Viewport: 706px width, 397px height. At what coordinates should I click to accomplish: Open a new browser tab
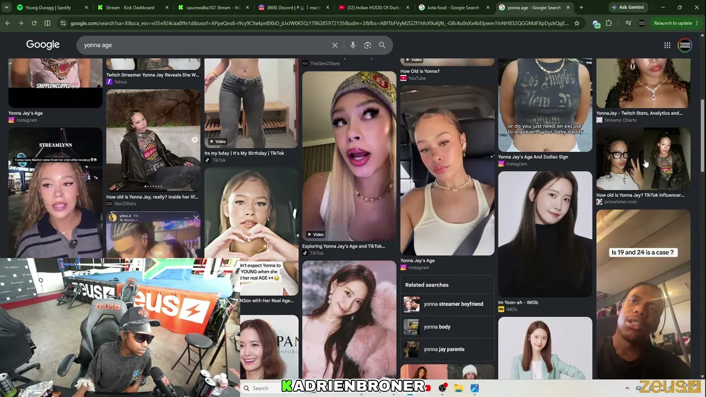[581, 8]
